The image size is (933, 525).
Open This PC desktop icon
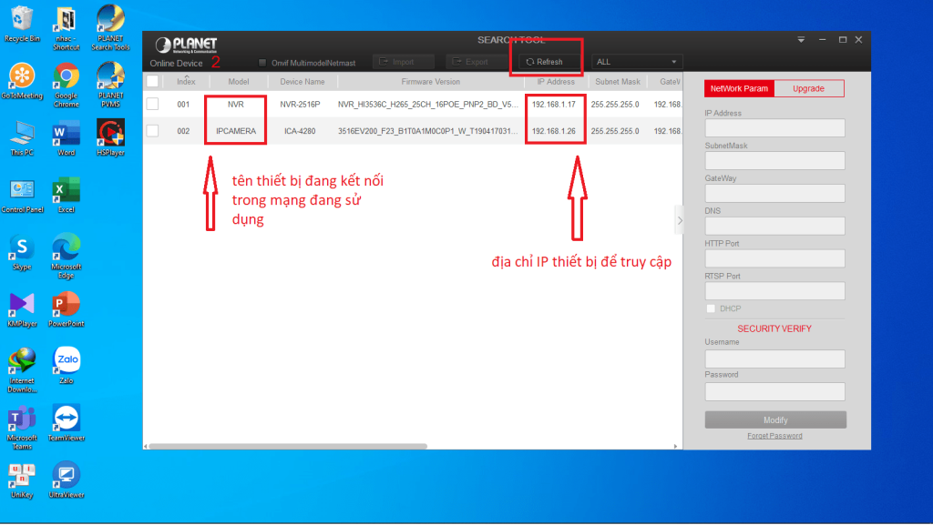point(22,138)
